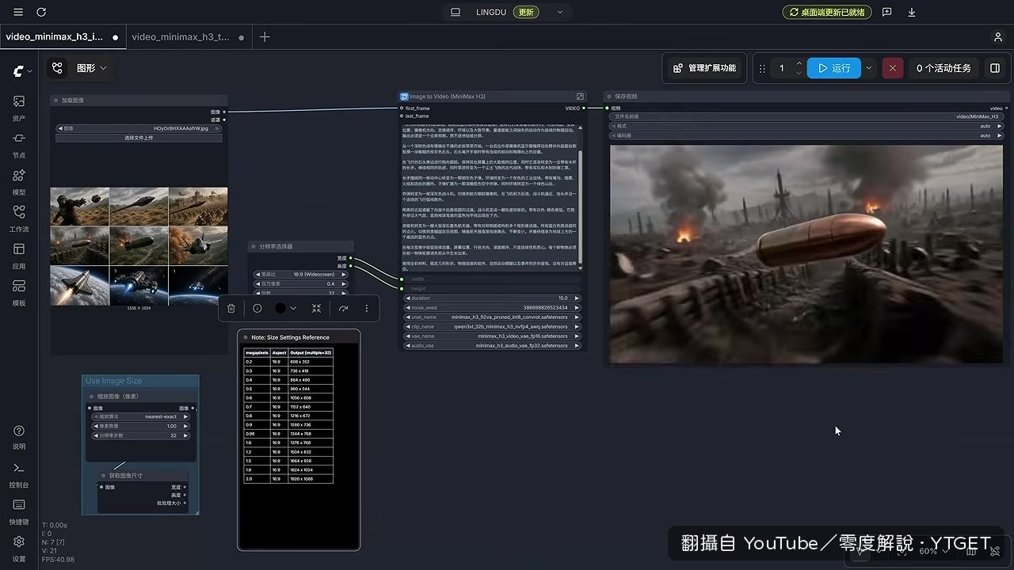
Task: Toggle the right side panel
Action: click(x=995, y=68)
